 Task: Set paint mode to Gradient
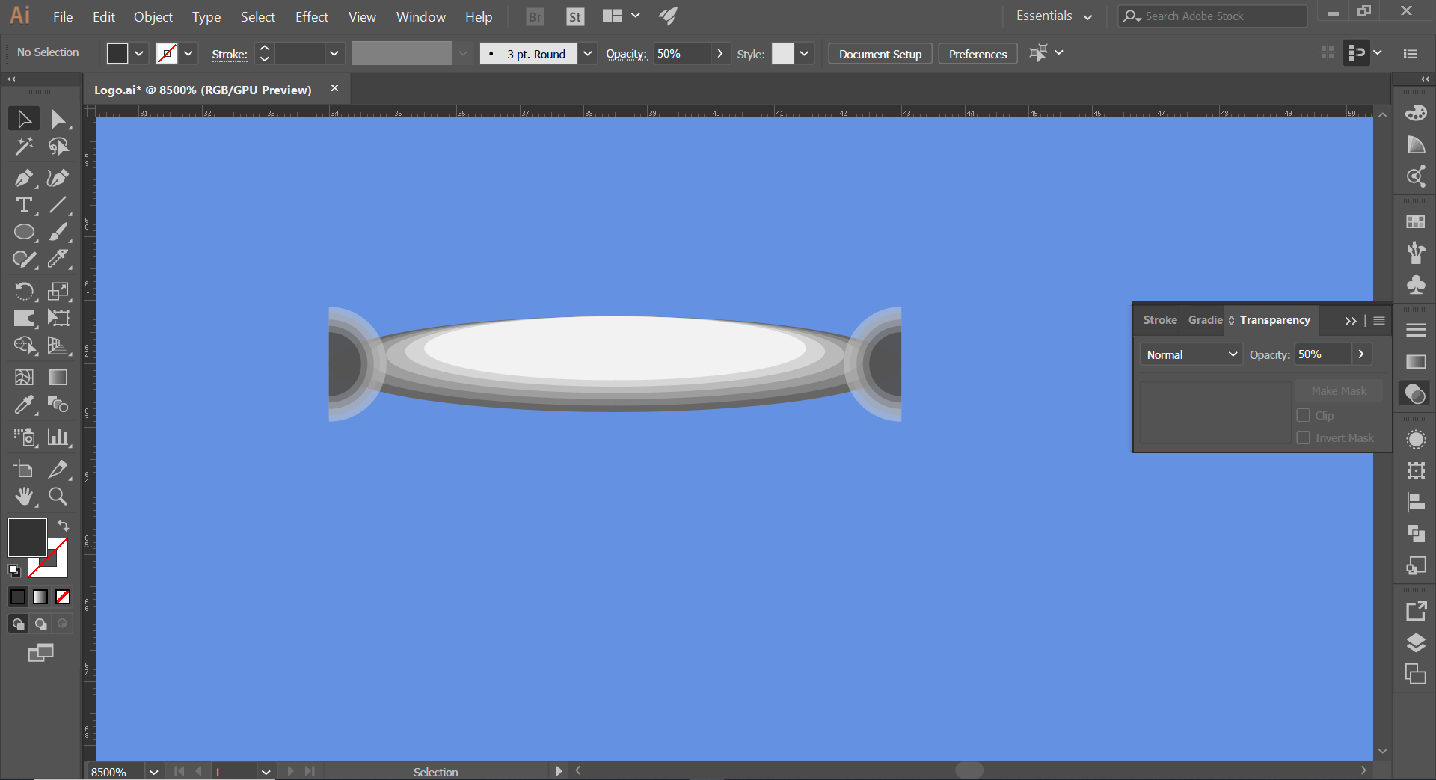[40, 597]
